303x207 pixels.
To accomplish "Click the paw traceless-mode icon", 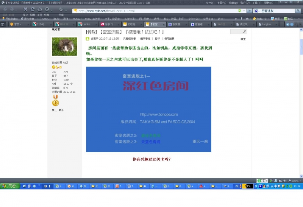I will (x=61, y=9).
